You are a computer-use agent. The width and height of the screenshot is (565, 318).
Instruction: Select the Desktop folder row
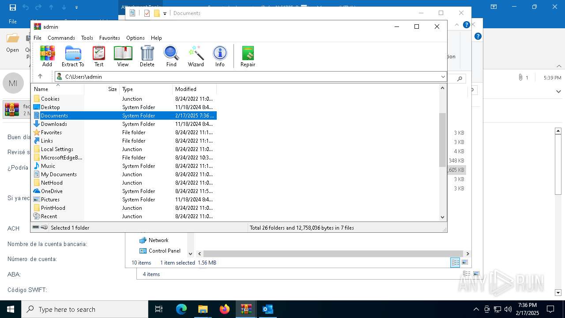124,107
